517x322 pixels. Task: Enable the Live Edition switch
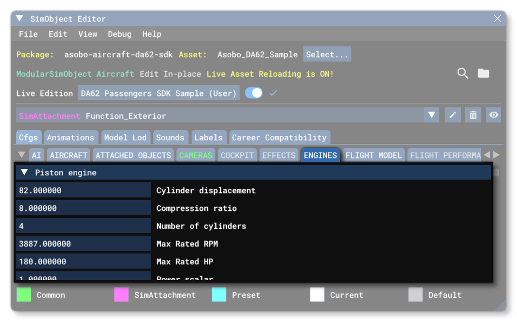tap(254, 93)
